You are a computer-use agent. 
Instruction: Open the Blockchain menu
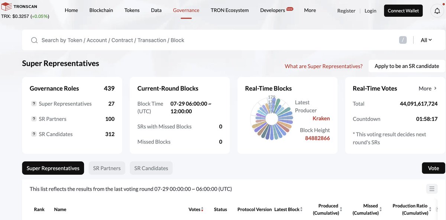[x=101, y=10]
